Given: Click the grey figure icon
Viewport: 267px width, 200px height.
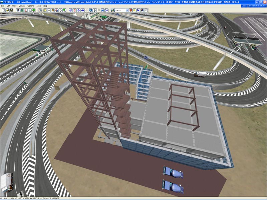Looking at the screenshot, I should tap(30, 10).
